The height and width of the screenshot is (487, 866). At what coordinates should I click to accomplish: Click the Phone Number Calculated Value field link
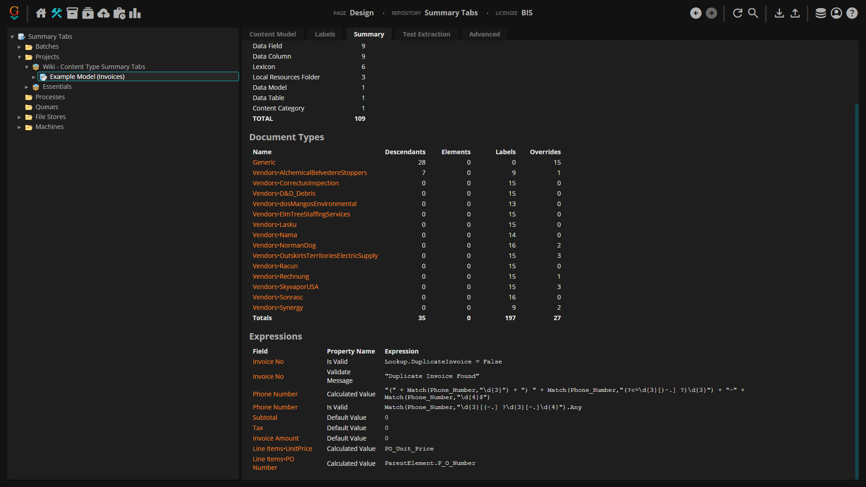tap(275, 394)
